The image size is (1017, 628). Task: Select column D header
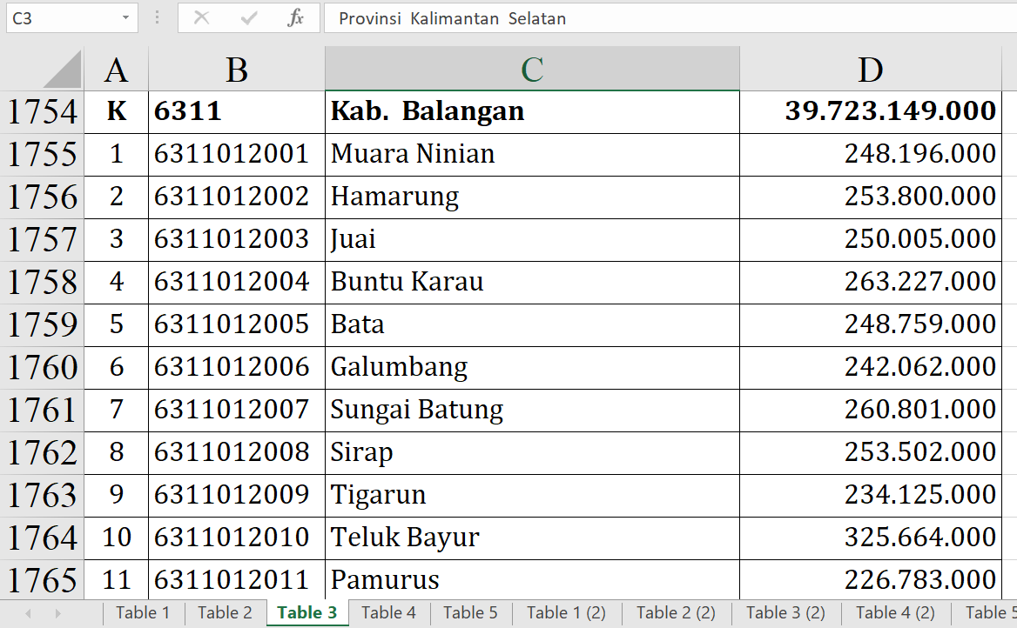click(870, 70)
